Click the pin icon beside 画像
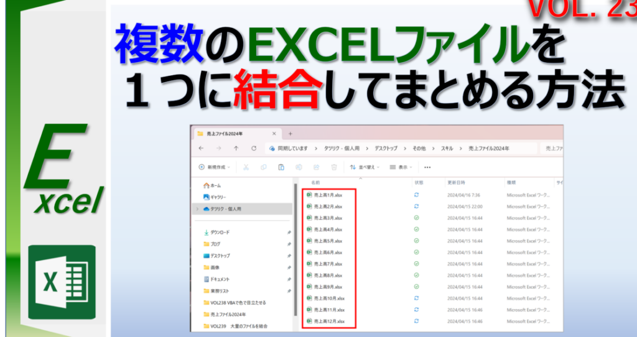 pos(289,268)
